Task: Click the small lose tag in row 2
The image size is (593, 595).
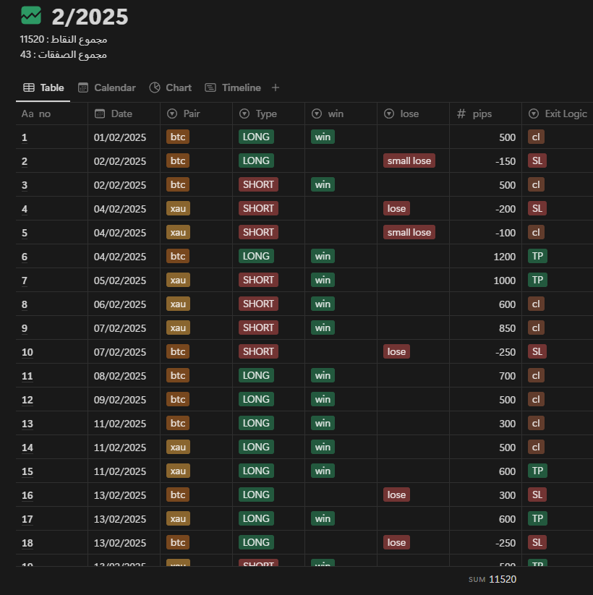Action: click(x=409, y=160)
